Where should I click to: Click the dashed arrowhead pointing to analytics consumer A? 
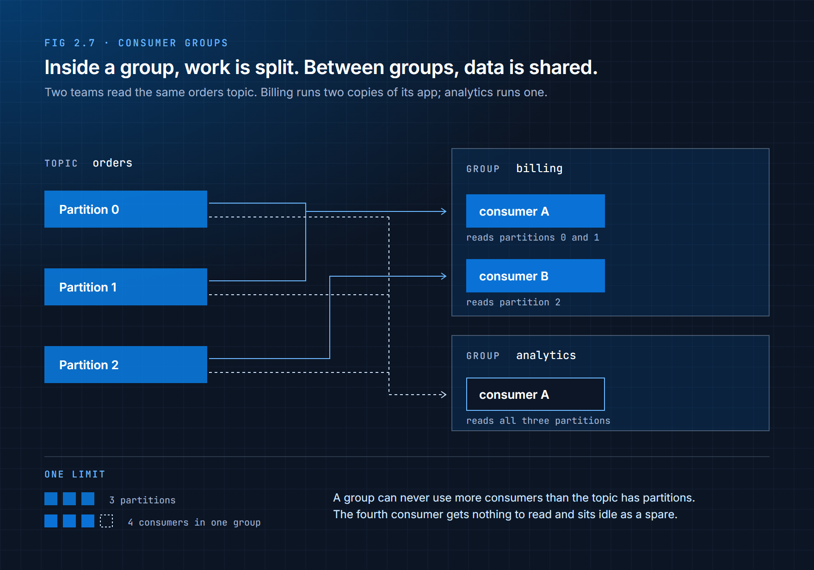(443, 395)
